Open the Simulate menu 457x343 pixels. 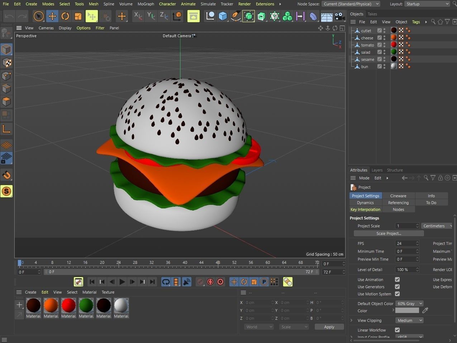[x=208, y=4]
